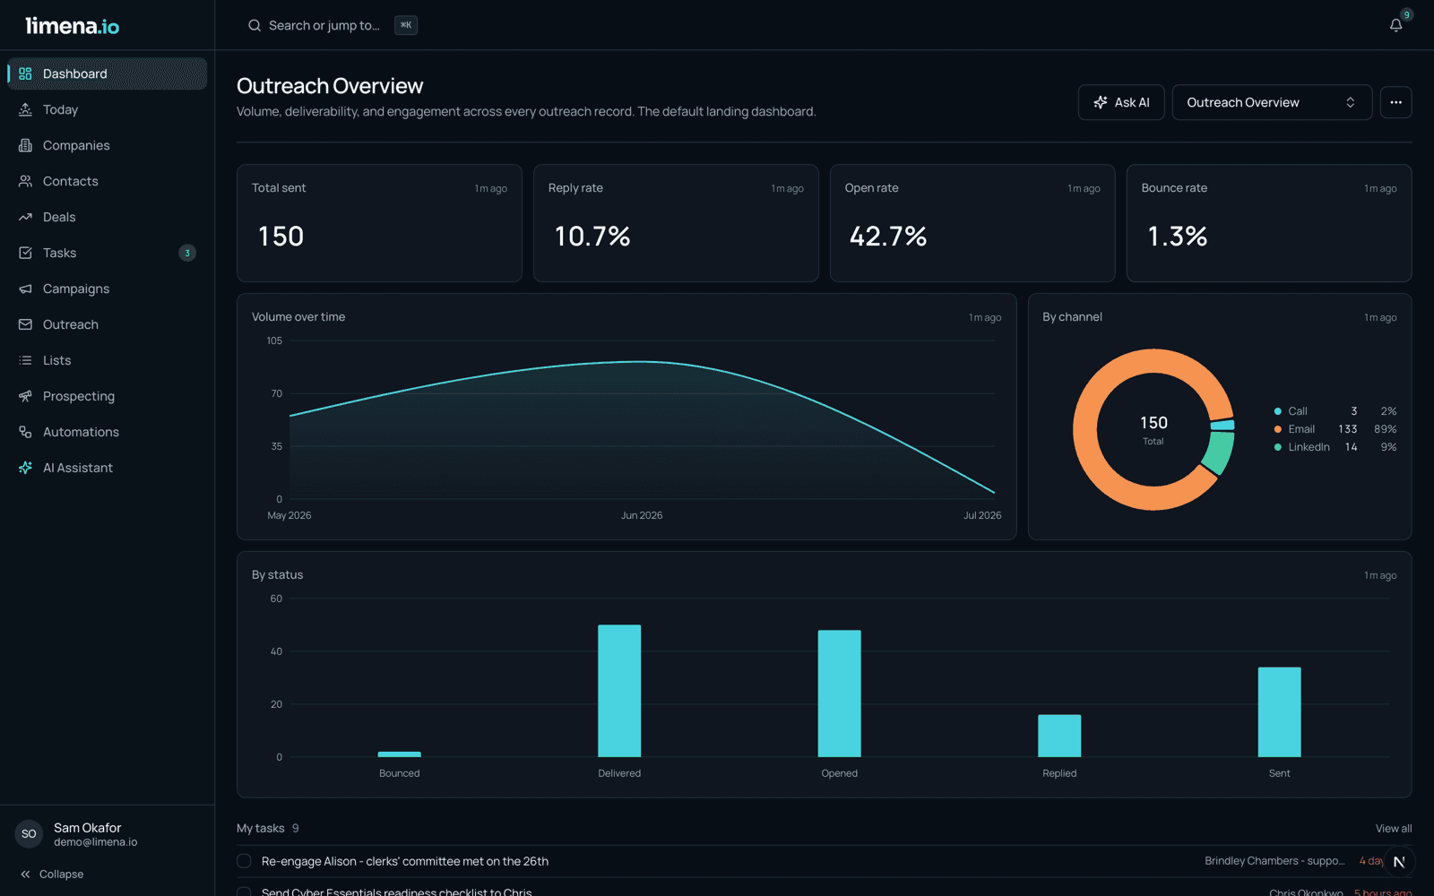Image resolution: width=1434 pixels, height=896 pixels.
Task: Go to Campaigns
Action: 108,289
